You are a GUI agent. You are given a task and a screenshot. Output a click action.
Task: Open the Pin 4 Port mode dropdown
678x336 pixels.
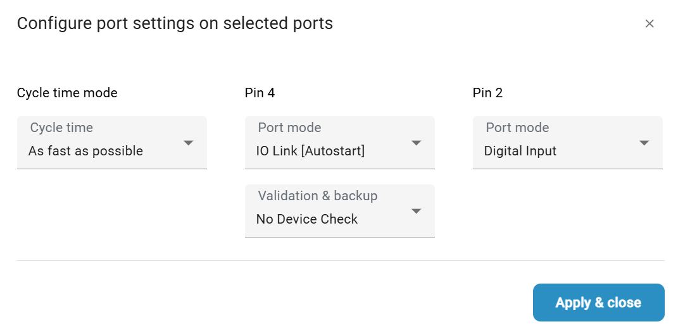(x=339, y=143)
